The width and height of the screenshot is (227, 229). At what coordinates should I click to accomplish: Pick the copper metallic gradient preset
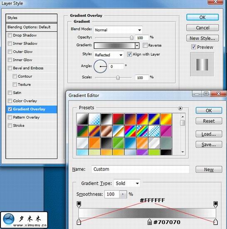106,131
